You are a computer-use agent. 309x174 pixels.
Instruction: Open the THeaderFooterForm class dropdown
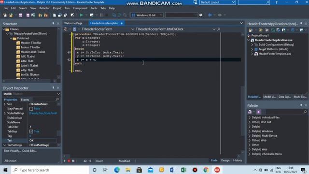click(133, 29)
